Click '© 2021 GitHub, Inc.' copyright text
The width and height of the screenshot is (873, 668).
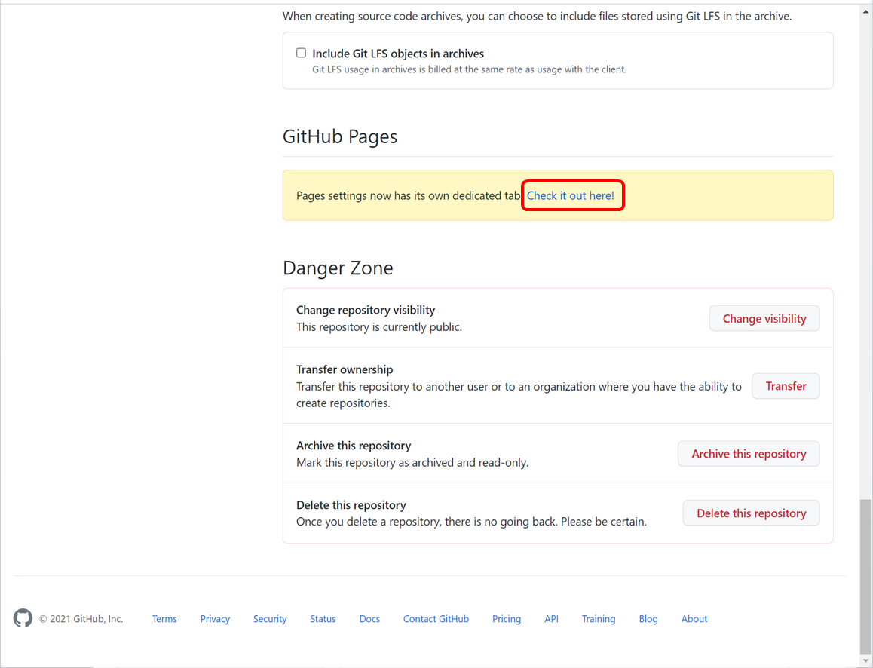tap(81, 618)
